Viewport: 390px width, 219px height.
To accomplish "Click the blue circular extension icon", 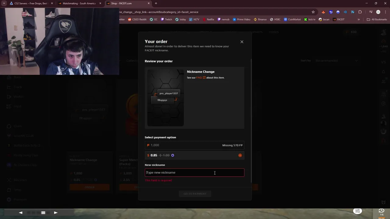I will click(x=338, y=12).
